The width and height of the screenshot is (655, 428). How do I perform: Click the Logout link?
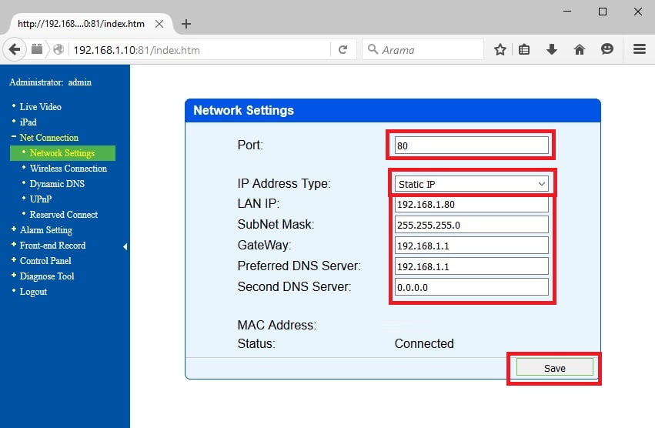tap(33, 292)
